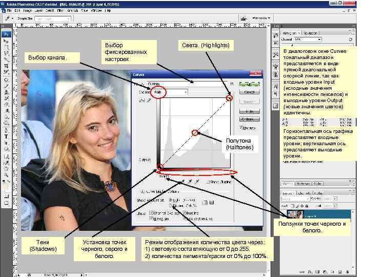Switch to the Swatches tab

[303, 183]
